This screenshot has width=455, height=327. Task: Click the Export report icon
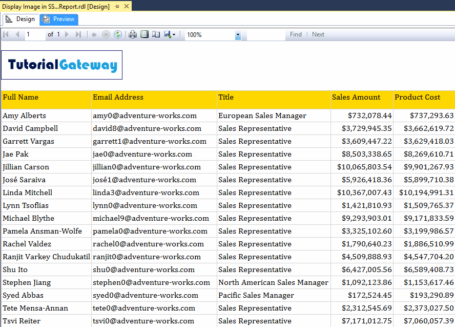click(167, 34)
